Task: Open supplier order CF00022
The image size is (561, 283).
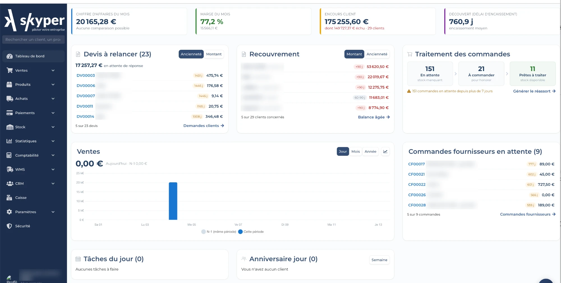Action: tap(417, 185)
